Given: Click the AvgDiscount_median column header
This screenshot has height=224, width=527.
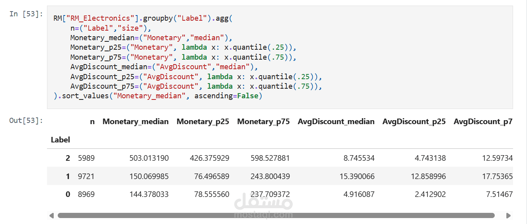Looking at the screenshot, I should (336, 122).
